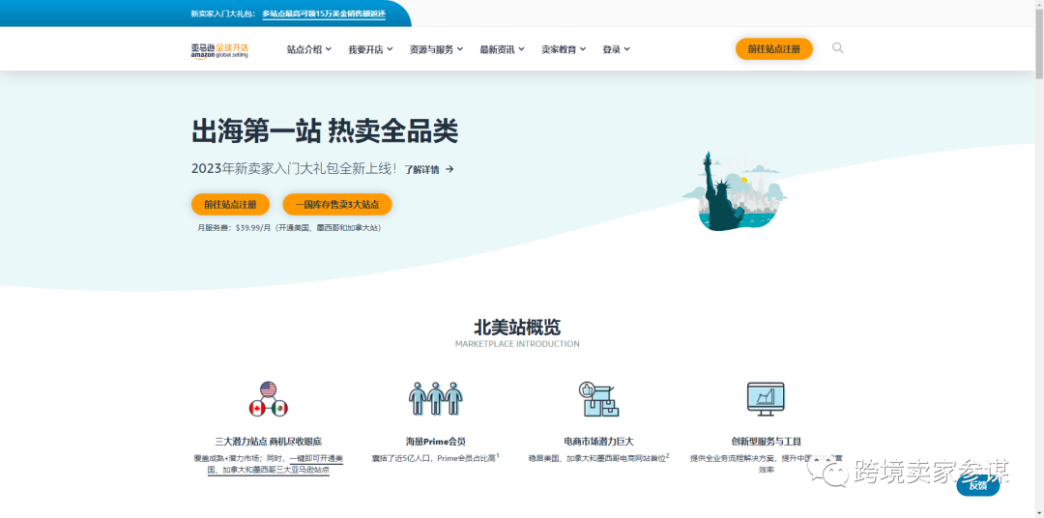Click the 囊括了近5亿人口 description text
The height and width of the screenshot is (518, 1044).
point(435,458)
